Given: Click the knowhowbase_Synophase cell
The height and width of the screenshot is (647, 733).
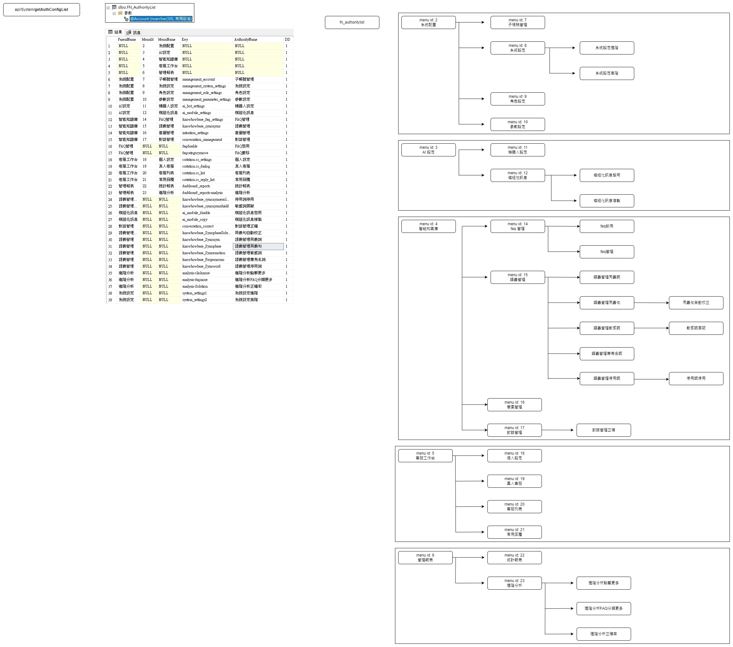Looking at the screenshot, I should pos(206,246).
